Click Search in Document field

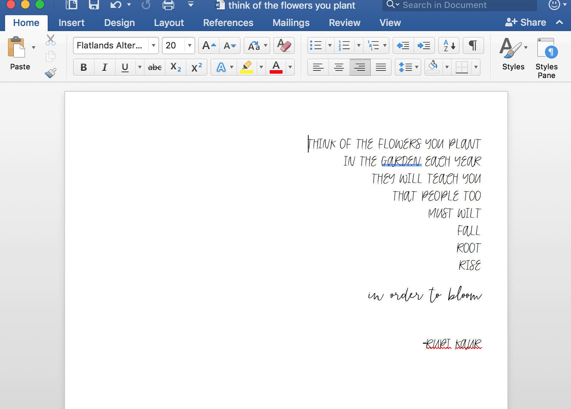(459, 5)
